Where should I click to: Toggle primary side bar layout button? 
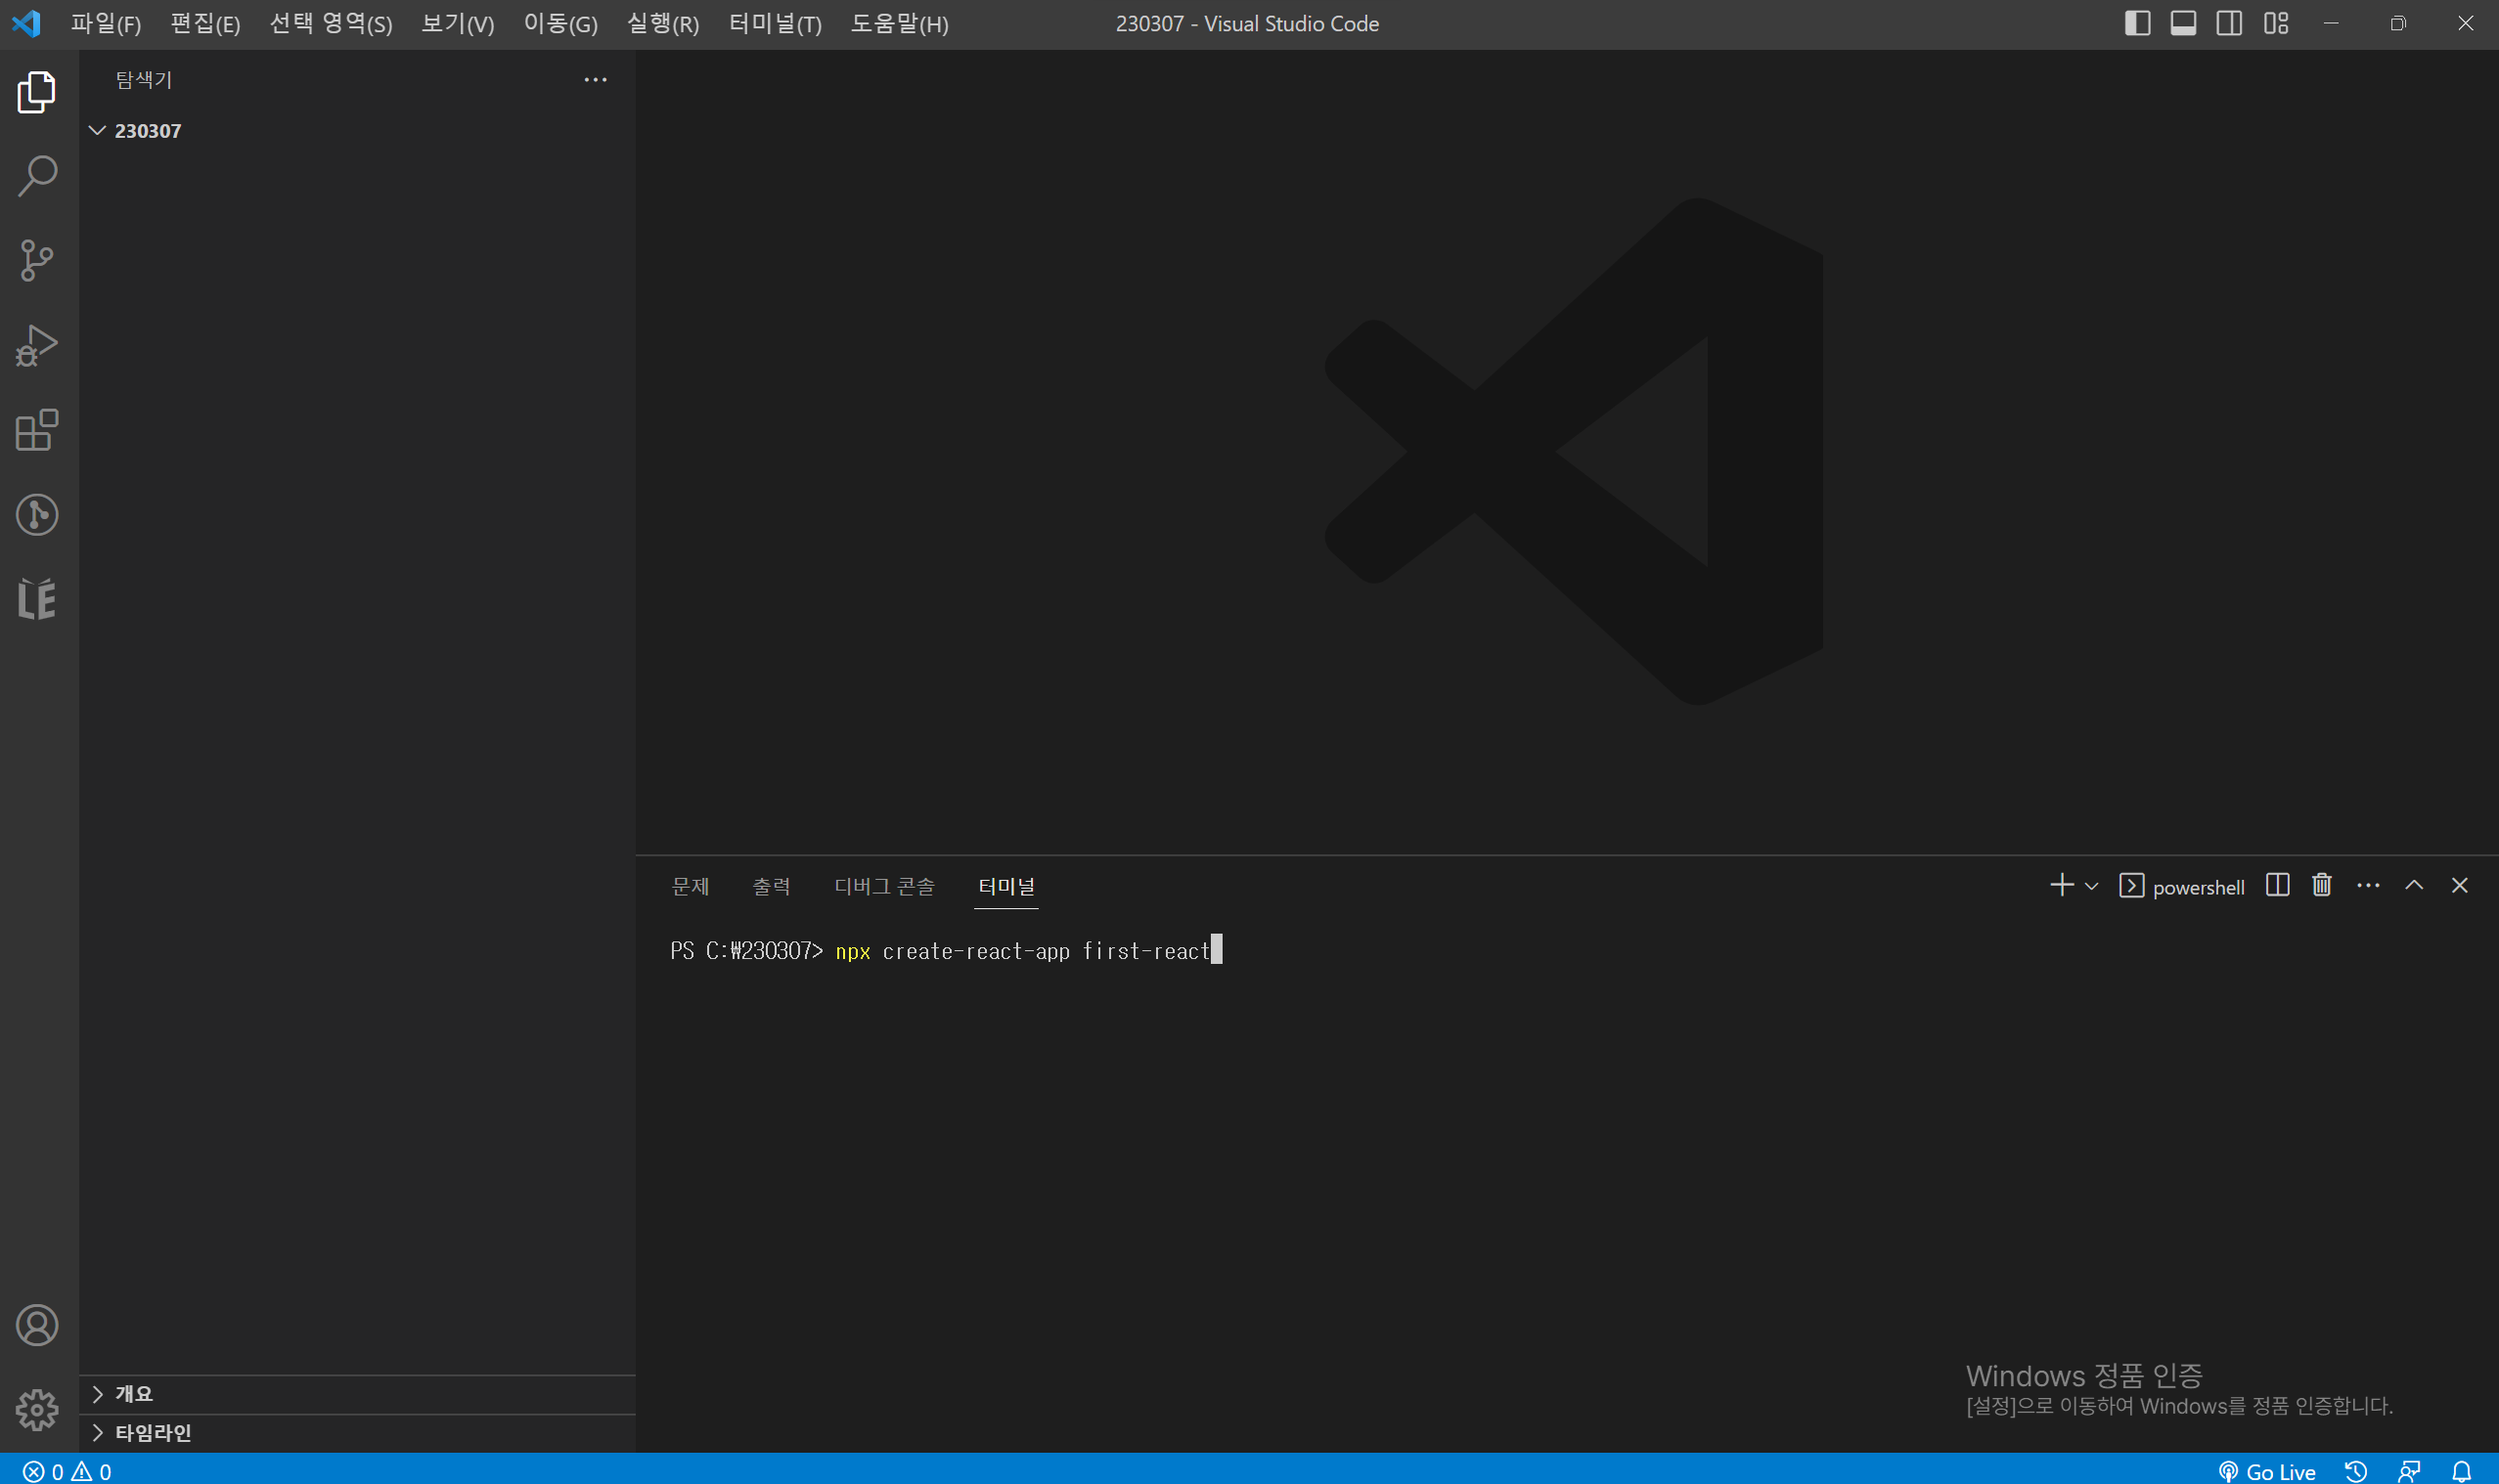[x=2137, y=23]
